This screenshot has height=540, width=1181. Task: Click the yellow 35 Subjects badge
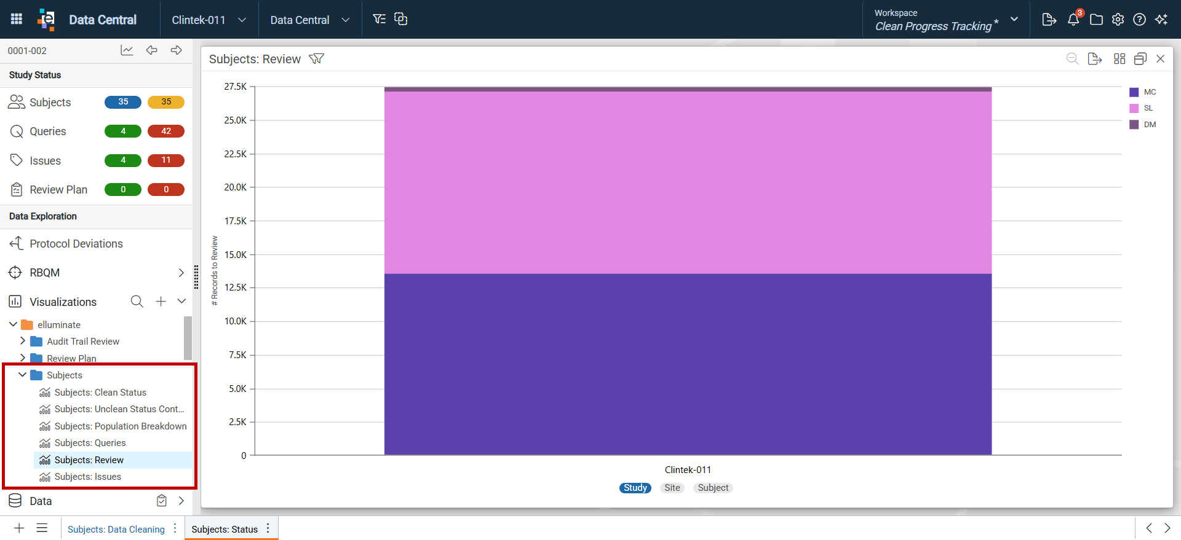166,102
